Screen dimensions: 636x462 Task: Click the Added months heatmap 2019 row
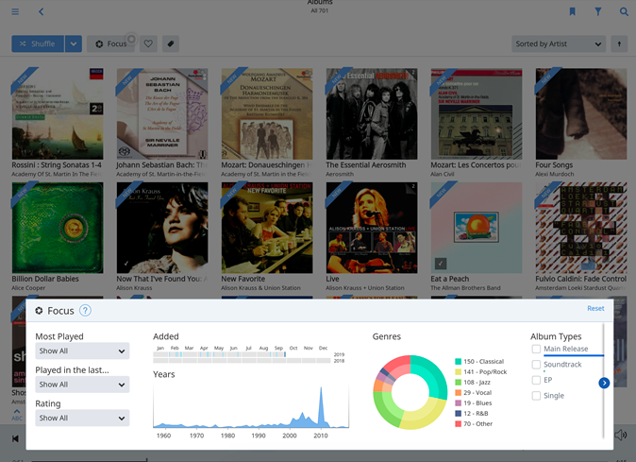pyautogui.click(x=242, y=354)
